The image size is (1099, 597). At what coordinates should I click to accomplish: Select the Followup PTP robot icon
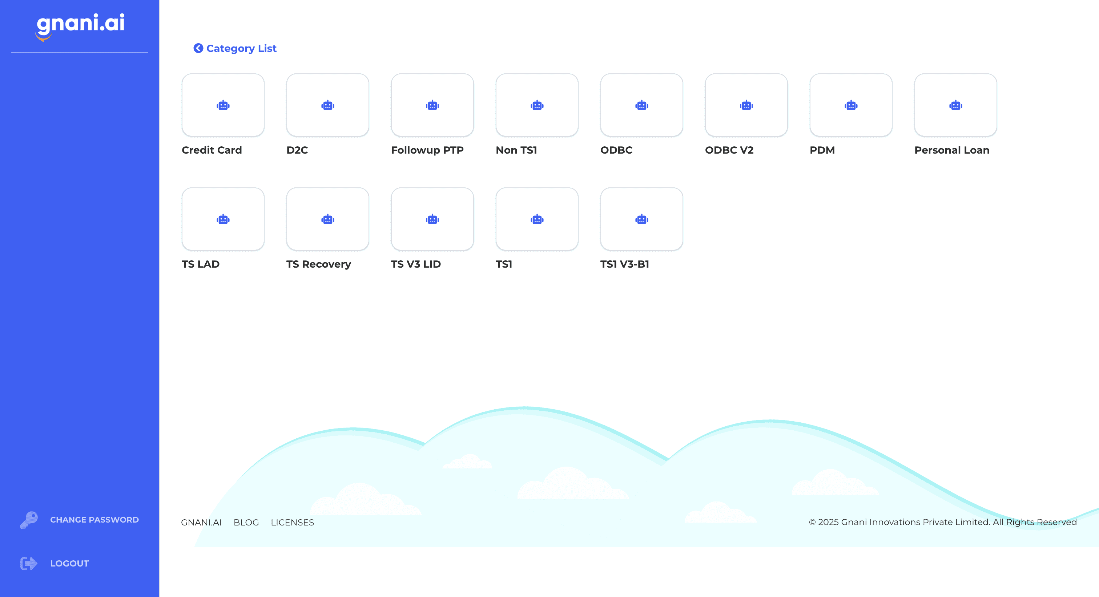point(432,105)
